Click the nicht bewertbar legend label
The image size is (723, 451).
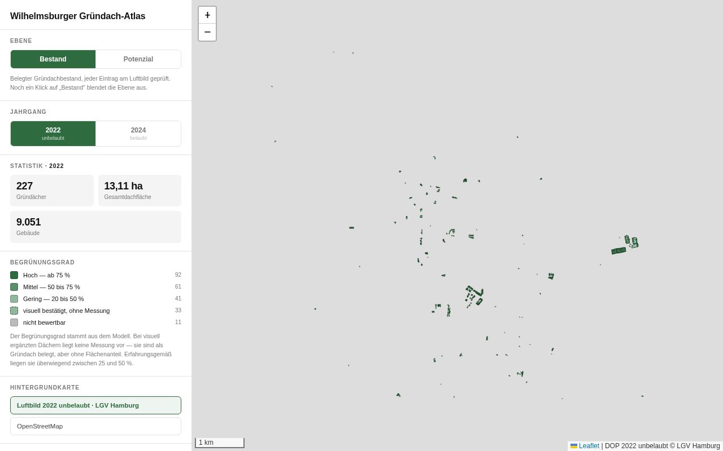pyautogui.click(x=44, y=322)
